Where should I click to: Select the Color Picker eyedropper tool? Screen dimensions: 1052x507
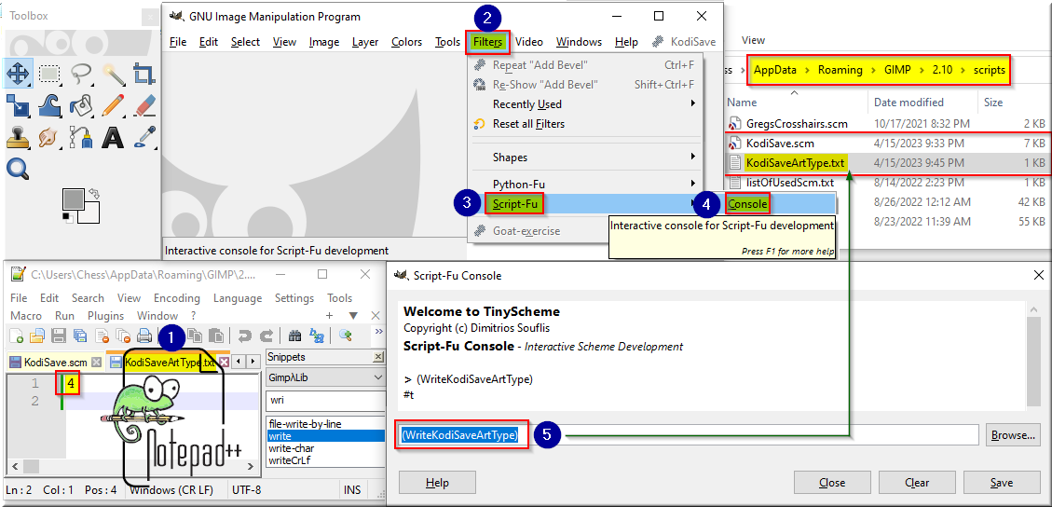point(143,138)
